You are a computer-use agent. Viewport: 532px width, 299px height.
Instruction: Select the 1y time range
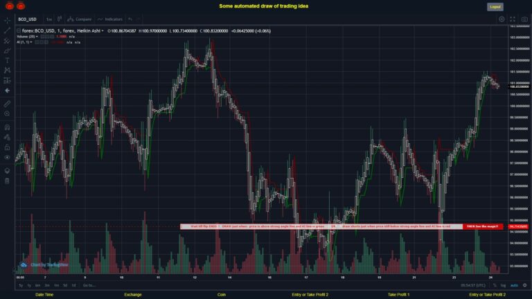(x=29, y=285)
